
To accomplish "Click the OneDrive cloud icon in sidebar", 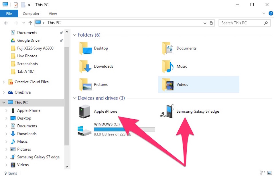I will point(10,92).
